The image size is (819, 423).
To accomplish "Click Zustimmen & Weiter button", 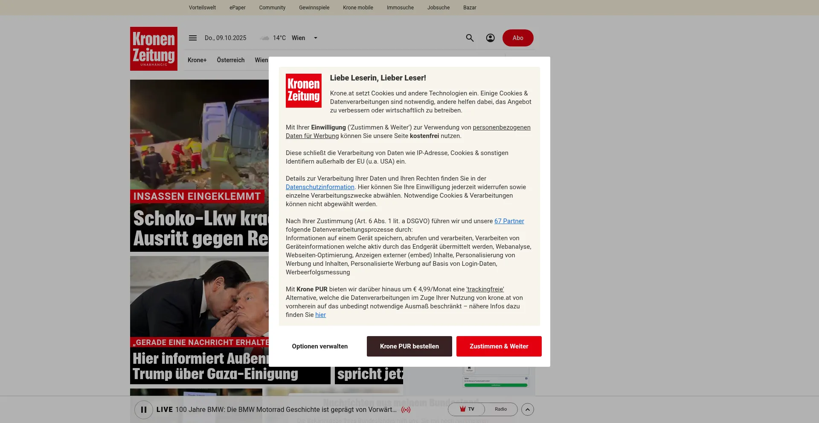I will click(x=499, y=346).
